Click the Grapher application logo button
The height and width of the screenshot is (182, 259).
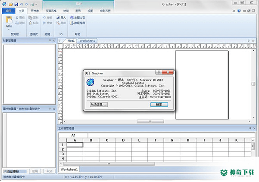4,4
